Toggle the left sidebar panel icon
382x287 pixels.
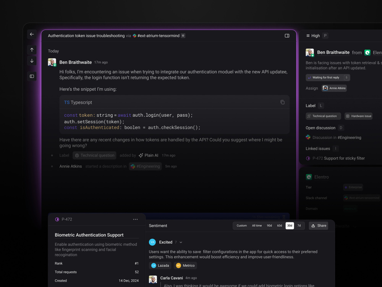[x=32, y=77]
